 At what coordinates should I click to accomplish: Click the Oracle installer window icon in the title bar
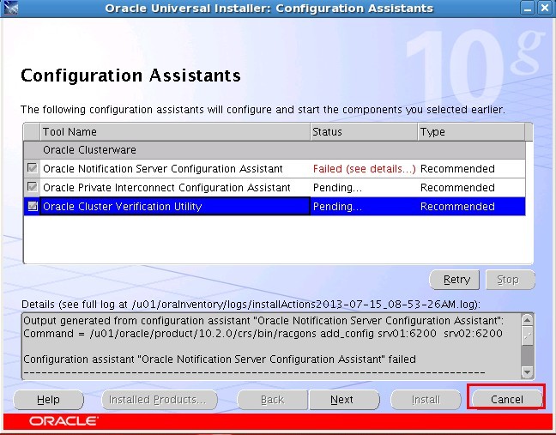(10, 8)
